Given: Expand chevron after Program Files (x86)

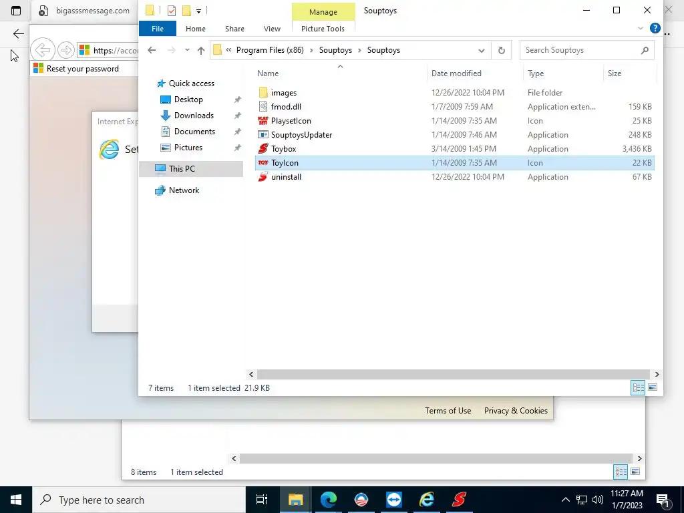Looking at the screenshot, I should point(311,50).
